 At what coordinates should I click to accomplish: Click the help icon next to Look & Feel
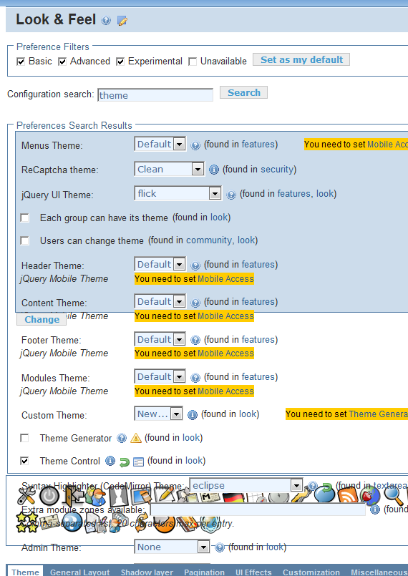106,21
